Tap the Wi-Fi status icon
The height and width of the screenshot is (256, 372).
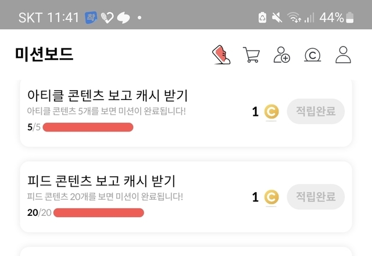(x=294, y=17)
